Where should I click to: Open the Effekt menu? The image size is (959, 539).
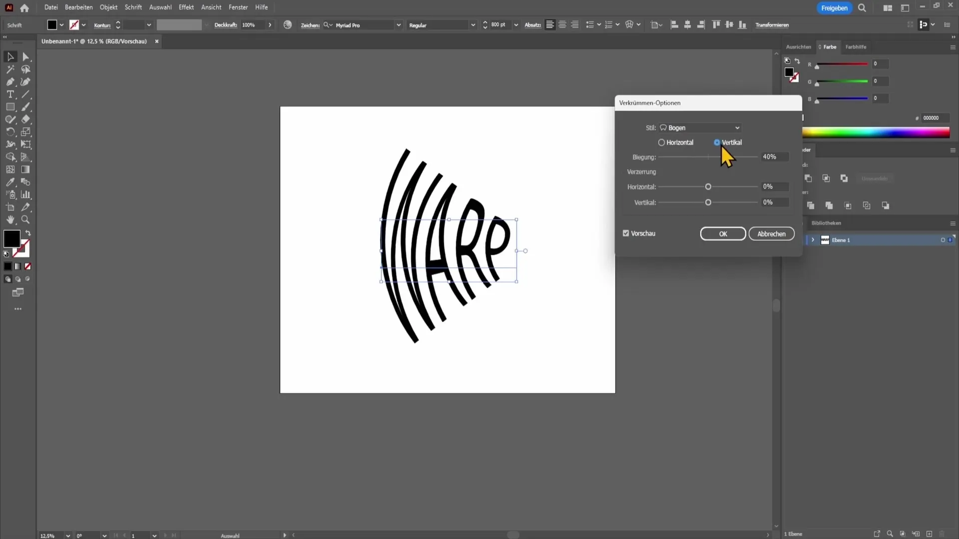tap(186, 7)
